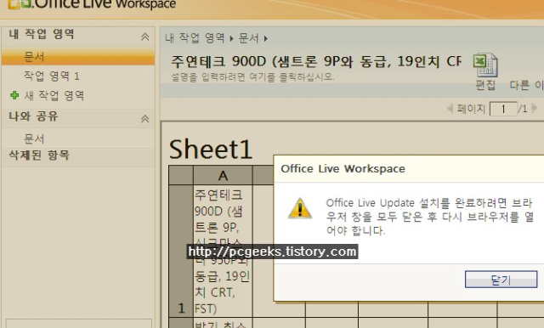Click the 새 작업 영역 link

click(54, 95)
